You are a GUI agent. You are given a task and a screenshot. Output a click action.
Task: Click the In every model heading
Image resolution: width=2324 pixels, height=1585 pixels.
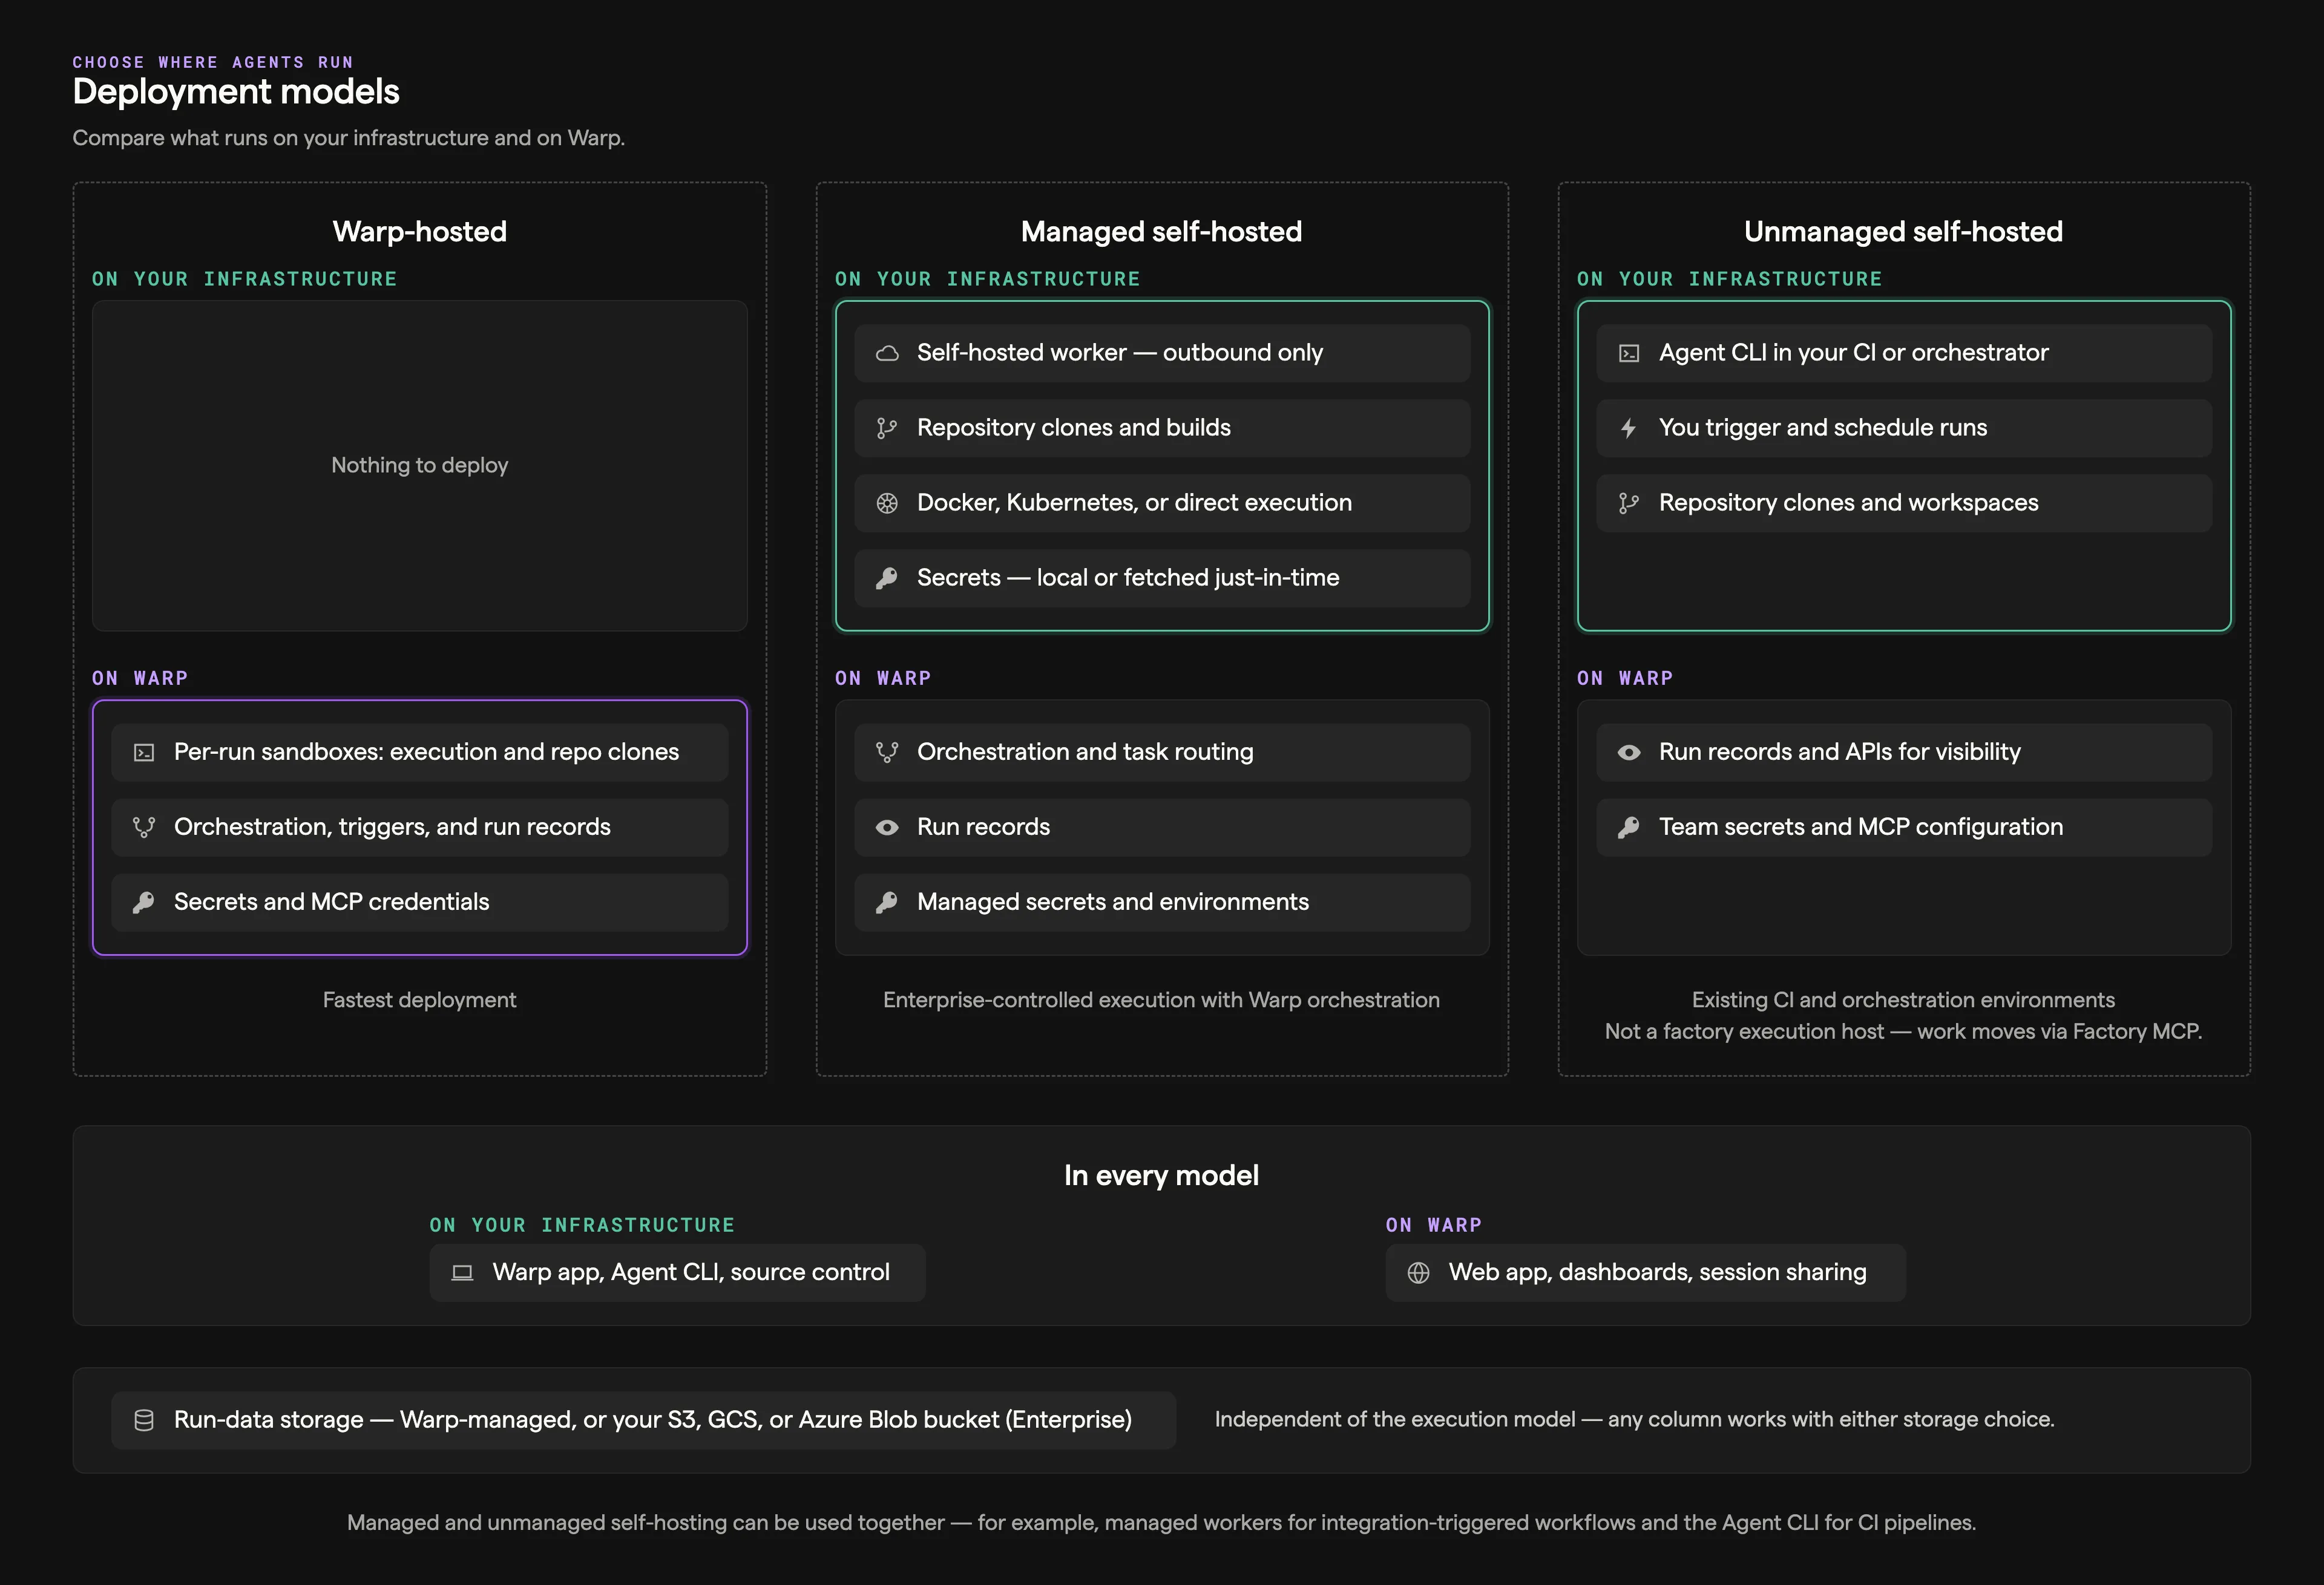(1162, 1176)
